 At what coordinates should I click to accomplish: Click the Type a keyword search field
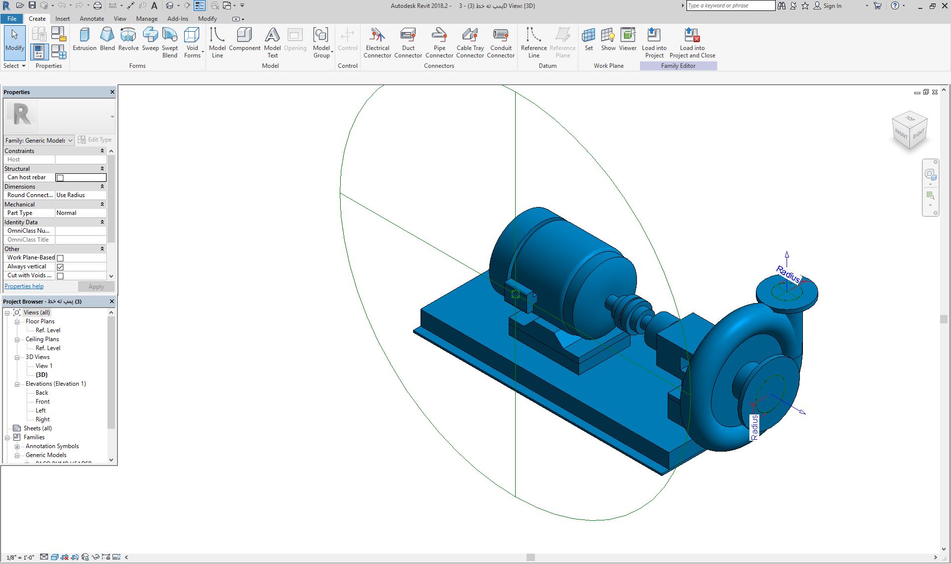(x=731, y=5)
